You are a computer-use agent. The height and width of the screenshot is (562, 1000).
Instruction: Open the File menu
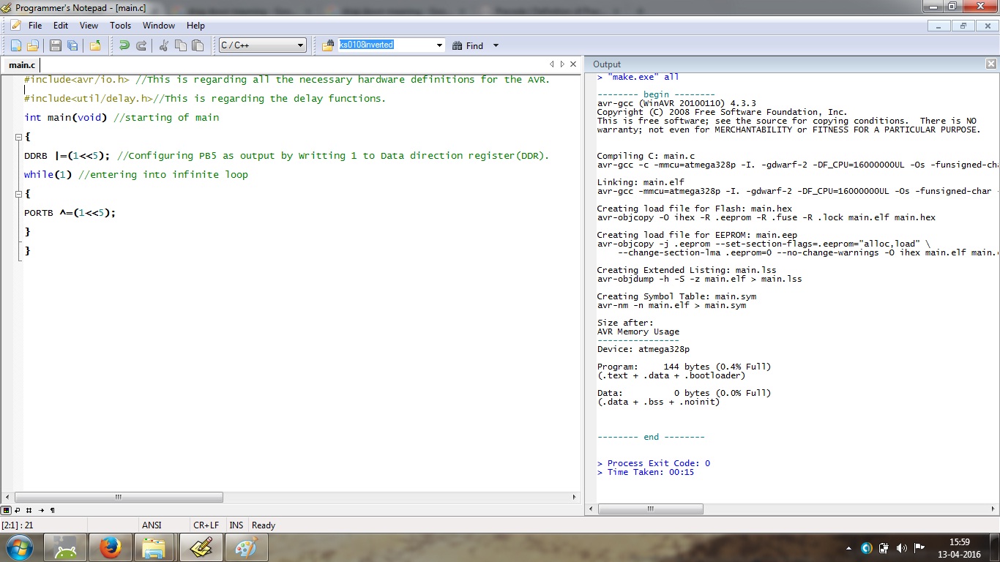(35, 26)
